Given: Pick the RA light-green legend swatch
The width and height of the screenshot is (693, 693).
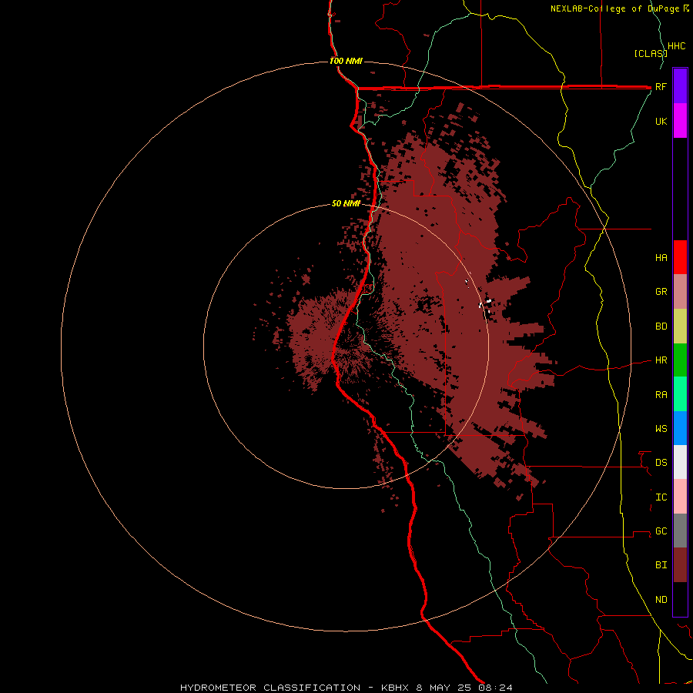Looking at the screenshot, I should point(680,394).
